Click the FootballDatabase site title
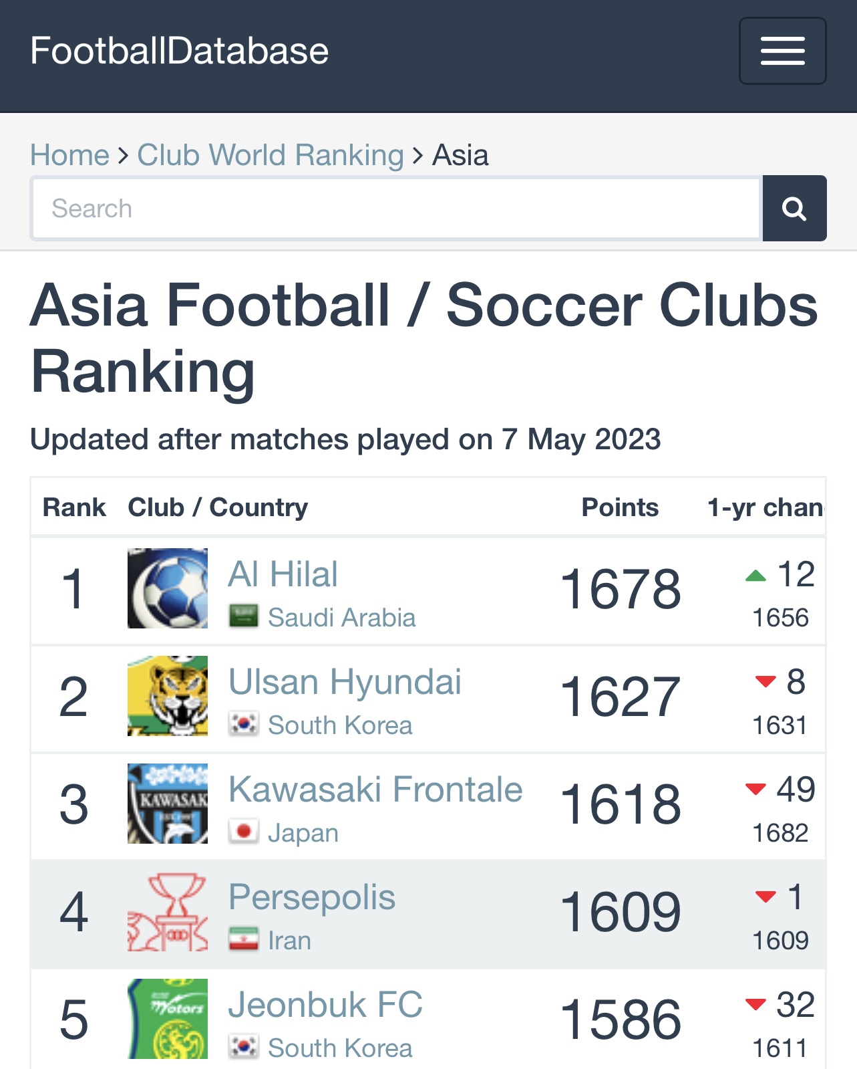Image resolution: width=857 pixels, height=1069 pixels. [x=180, y=51]
